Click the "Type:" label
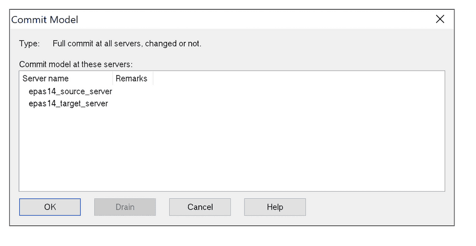This screenshot has width=476, height=246. [x=29, y=44]
